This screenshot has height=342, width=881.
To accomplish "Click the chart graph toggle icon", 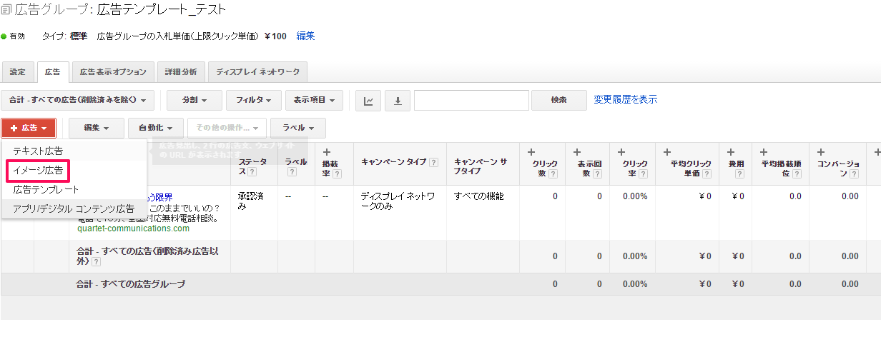I will click(x=368, y=101).
